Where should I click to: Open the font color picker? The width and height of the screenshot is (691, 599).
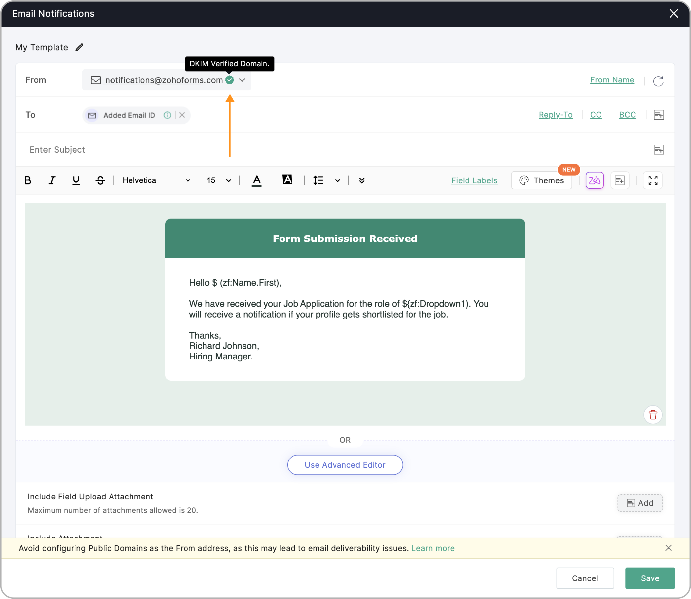click(256, 181)
